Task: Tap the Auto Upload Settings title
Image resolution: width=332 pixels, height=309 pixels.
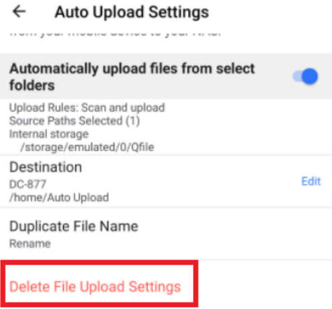Action: [x=132, y=12]
